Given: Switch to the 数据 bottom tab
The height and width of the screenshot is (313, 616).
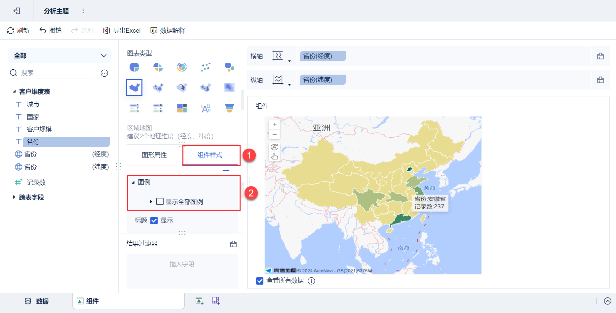Looking at the screenshot, I should (37, 301).
